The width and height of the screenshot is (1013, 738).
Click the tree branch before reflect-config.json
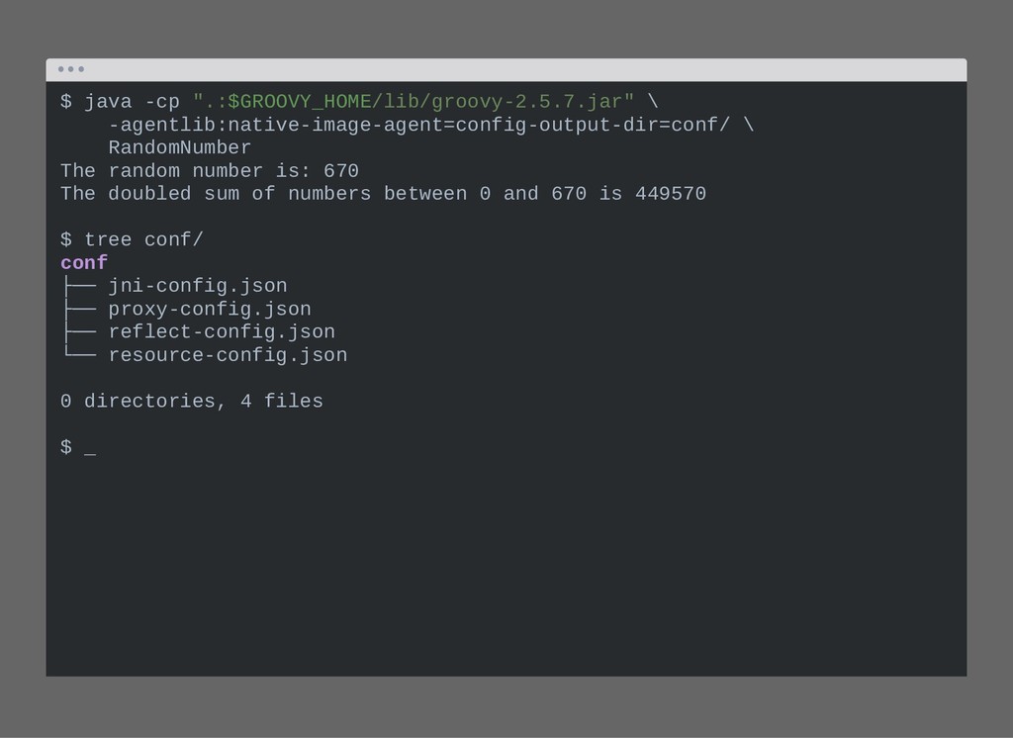click(79, 332)
